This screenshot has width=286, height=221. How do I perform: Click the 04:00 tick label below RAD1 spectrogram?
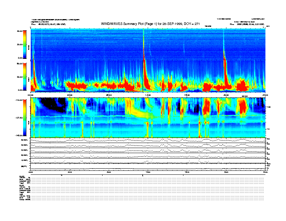click(x=70, y=95)
